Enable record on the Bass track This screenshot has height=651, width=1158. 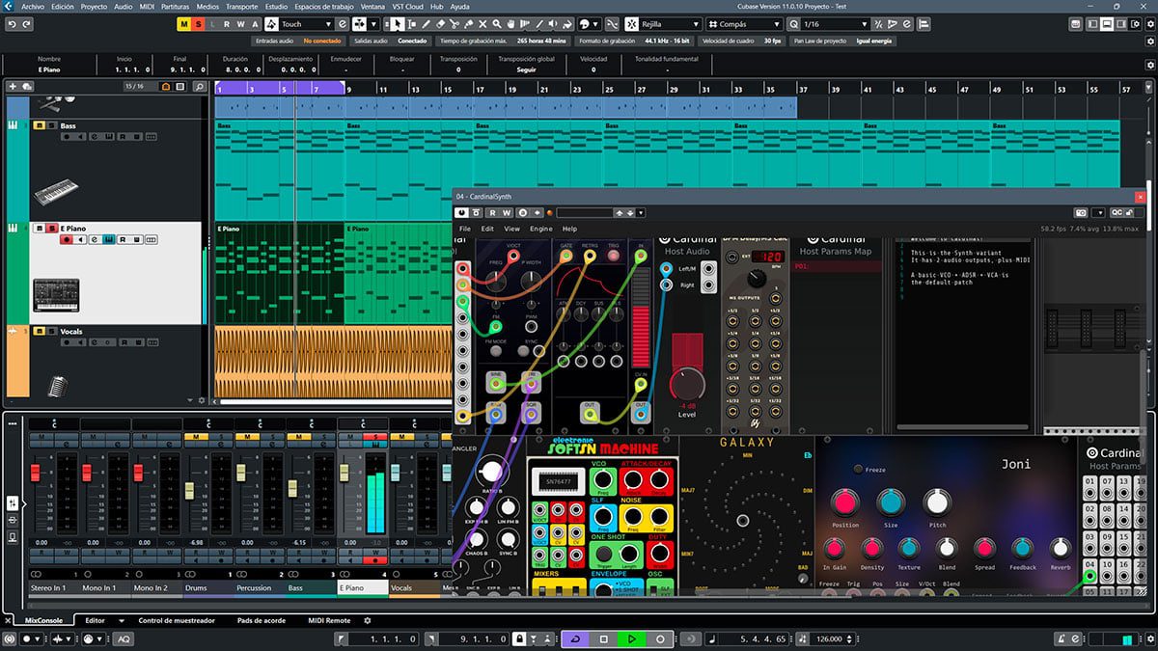(67, 137)
